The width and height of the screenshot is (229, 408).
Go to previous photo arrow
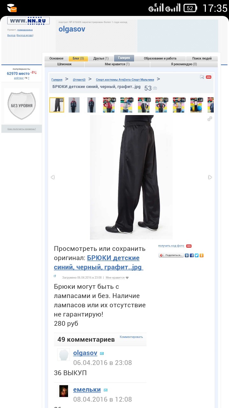coord(53,177)
